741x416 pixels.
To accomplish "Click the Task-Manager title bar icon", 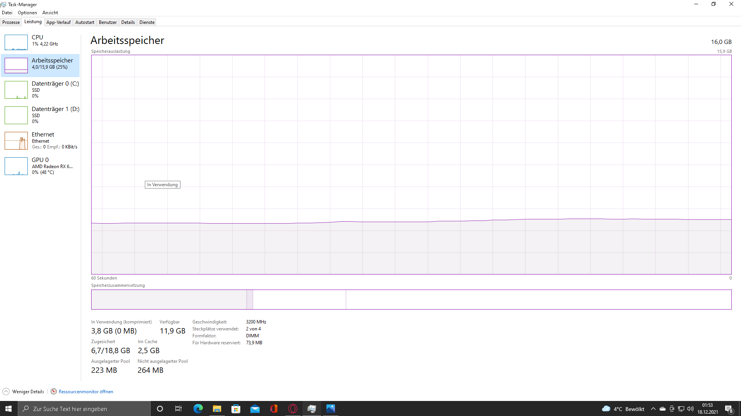I will click(3, 4).
